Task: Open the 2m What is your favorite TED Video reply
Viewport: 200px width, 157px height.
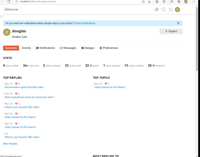Action: point(22,137)
